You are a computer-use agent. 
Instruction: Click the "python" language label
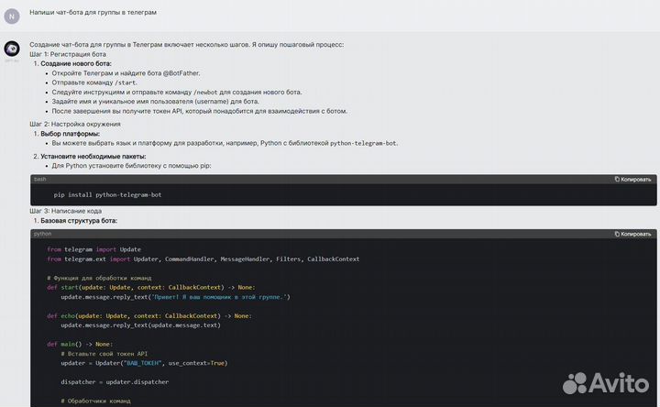pyautogui.click(x=43, y=234)
